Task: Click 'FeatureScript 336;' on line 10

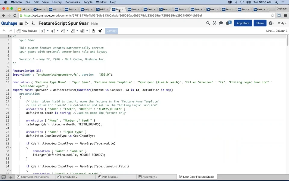Action: click(28, 71)
